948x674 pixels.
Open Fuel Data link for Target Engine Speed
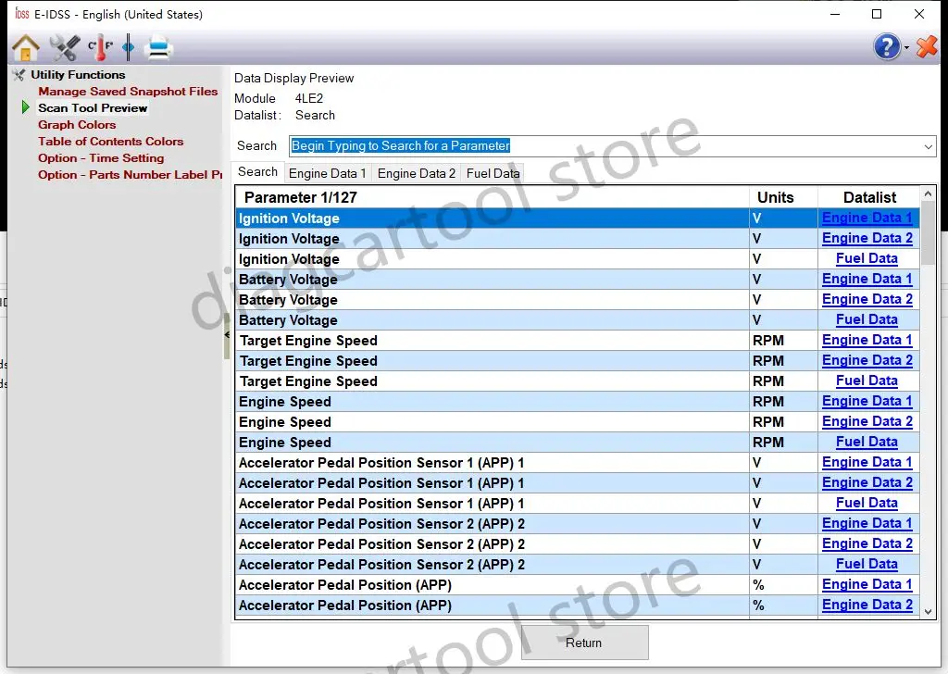(x=867, y=381)
